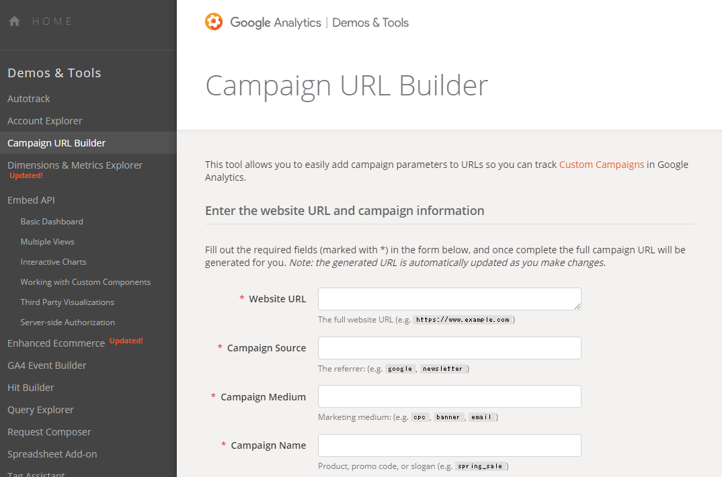Click the Home house icon
The image size is (722, 477).
coord(14,21)
